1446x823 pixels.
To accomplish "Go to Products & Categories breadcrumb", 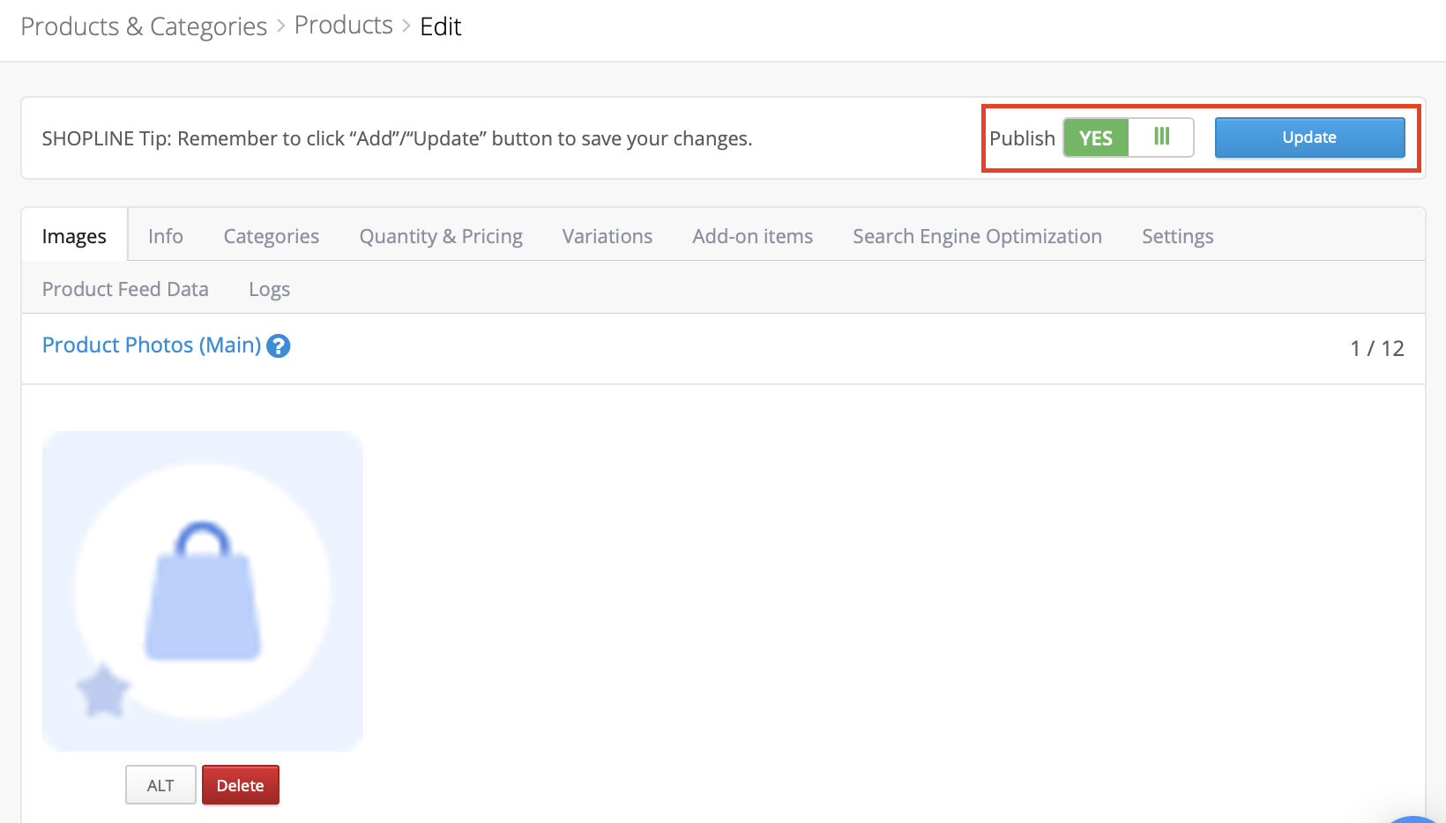I will tap(144, 26).
